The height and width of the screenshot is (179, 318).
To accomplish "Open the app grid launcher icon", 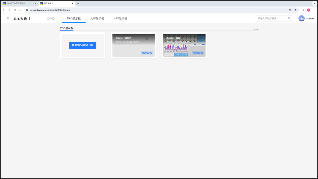I will [8, 19].
